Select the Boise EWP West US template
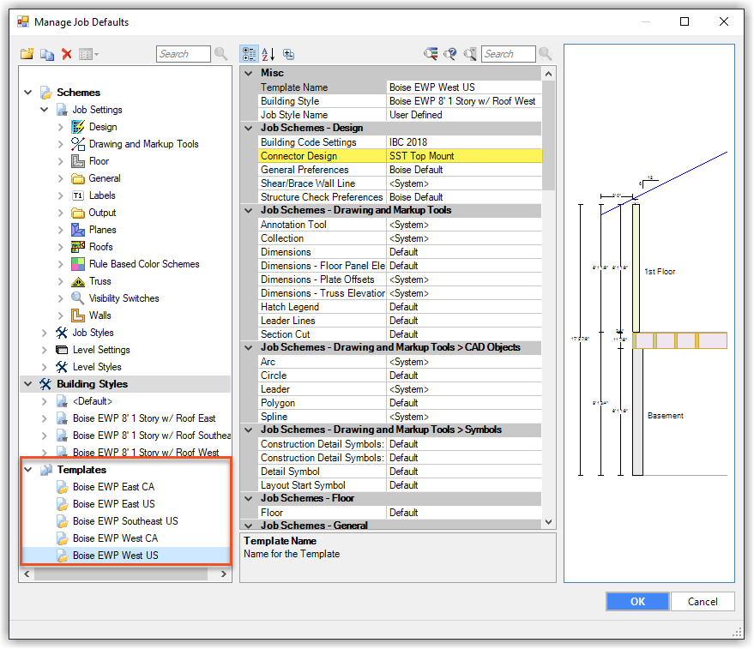Image resolution: width=754 pixels, height=649 pixels. (x=116, y=556)
